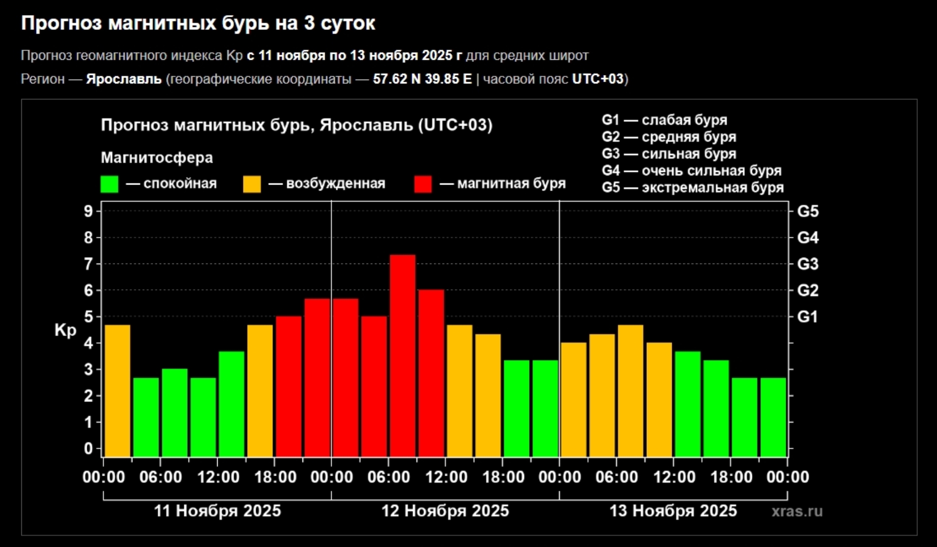Click the last green bar on 13 November
The height and width of the screenshot is (547, 937).
tap(773, 417)
